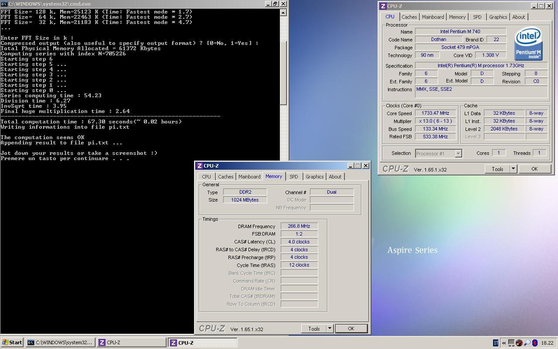Click the Specification field text
The height and width of the screenshot is (349, 558).
481,65
